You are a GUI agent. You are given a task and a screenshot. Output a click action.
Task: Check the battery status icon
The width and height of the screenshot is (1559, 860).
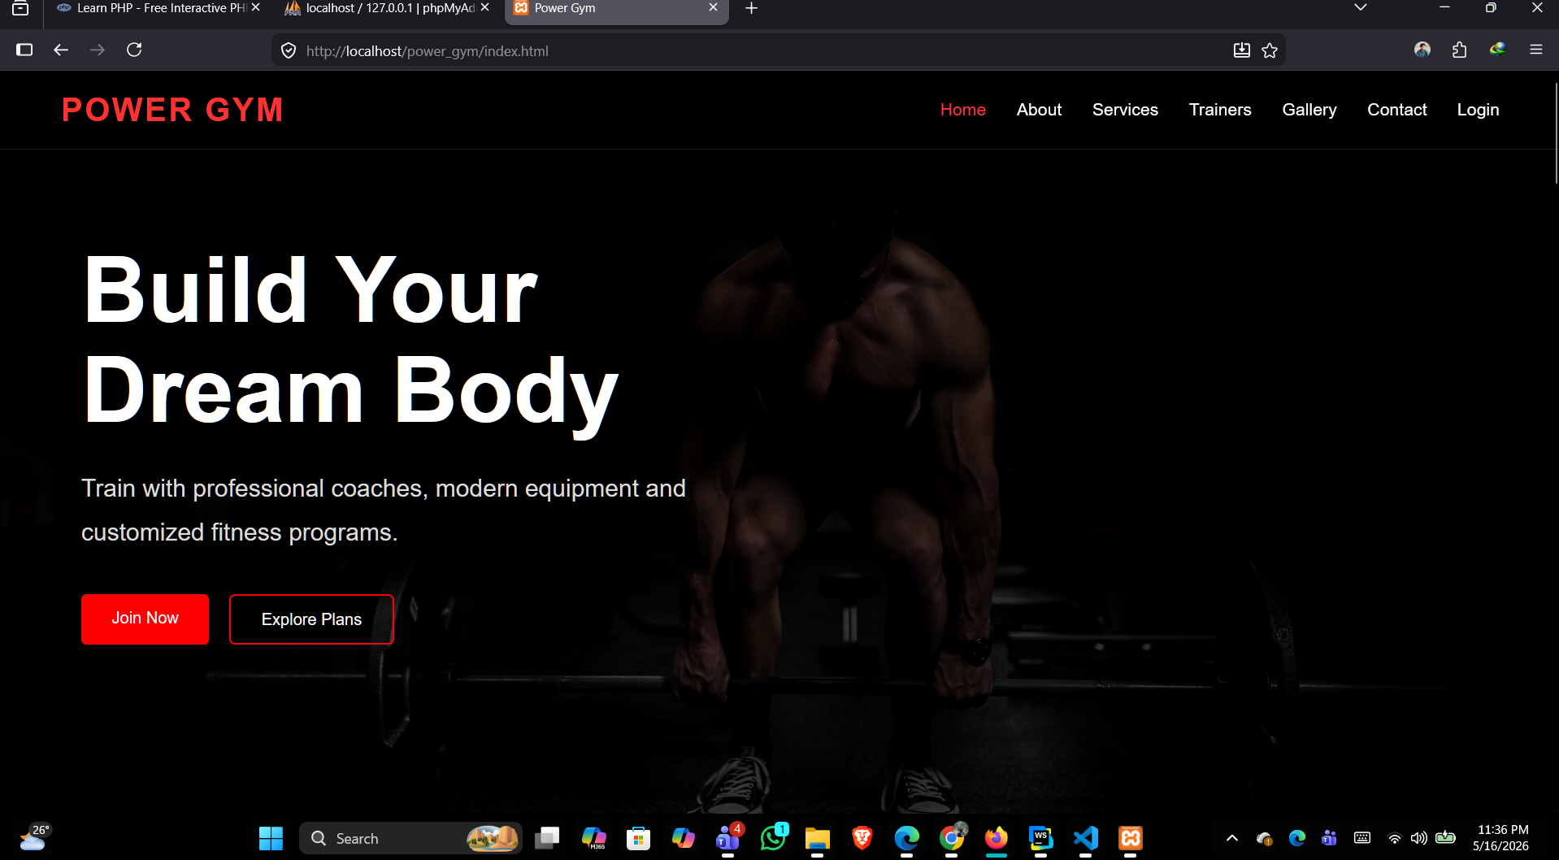pyautogui.click(x=1445, y=837)
